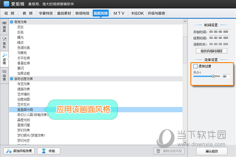Select the 画面风格 tab
Image resolution: width=236 pixels, height=157 pixels.
[x=101, y=13]
